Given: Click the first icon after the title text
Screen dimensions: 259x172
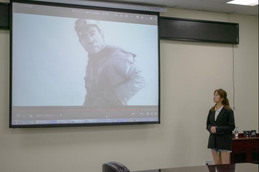Looking at the screenshot, I should coord(116,15).
